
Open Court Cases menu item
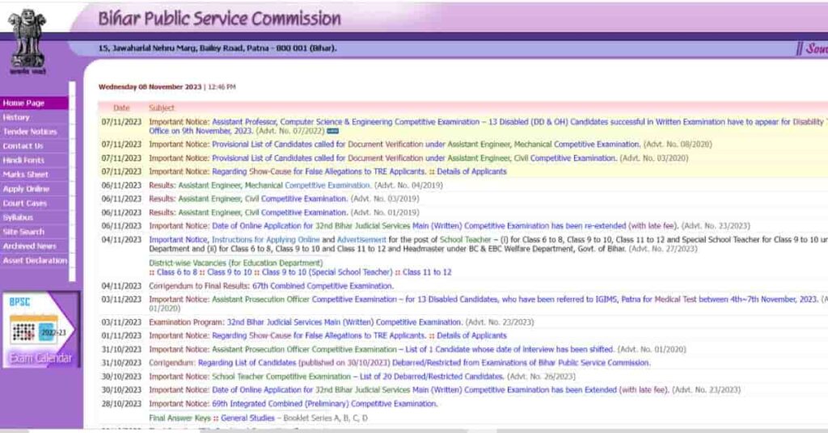tap(25, 204)
